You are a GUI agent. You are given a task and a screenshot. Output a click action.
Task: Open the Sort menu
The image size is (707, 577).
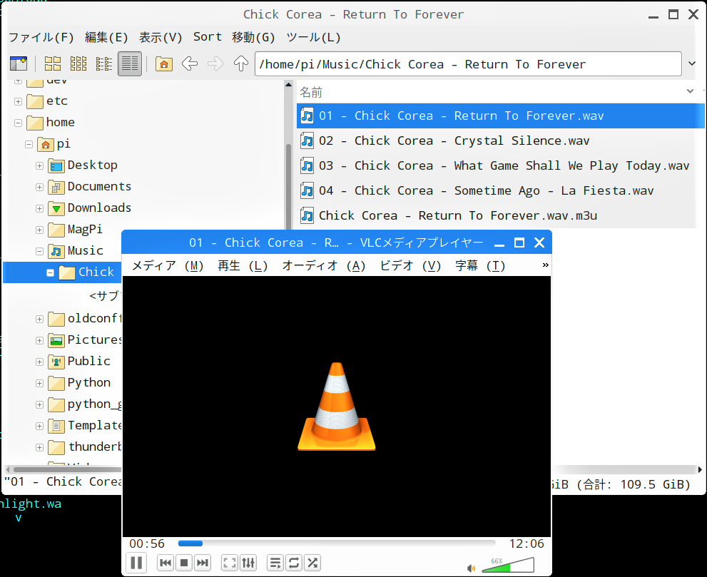[208, 37]
